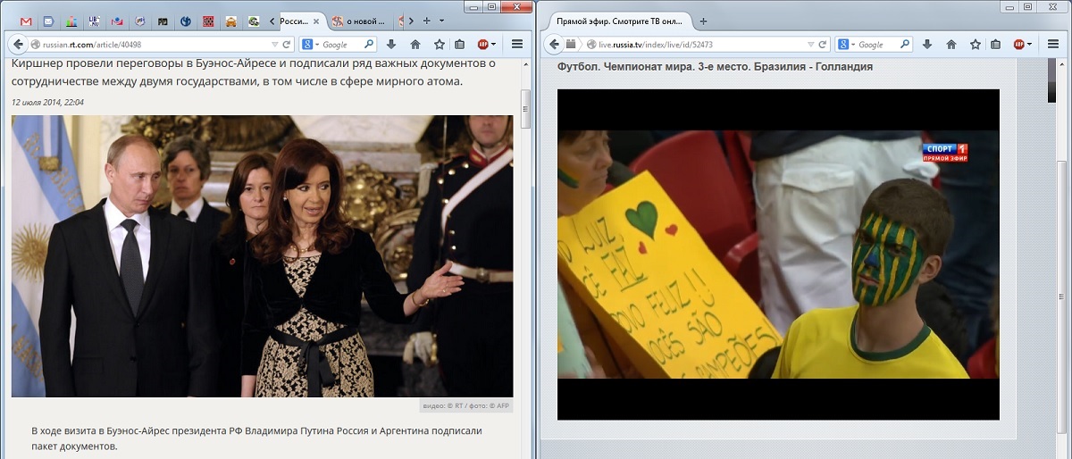This screenshot has height=459, width=1072.
Task: Open a new tab in live.russia.tv window
Action: click(703, 21)
